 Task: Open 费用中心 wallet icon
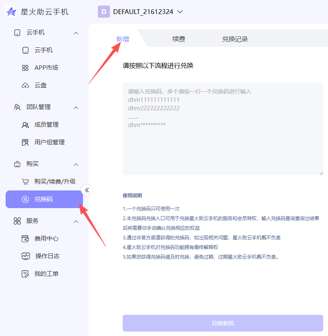25,239
